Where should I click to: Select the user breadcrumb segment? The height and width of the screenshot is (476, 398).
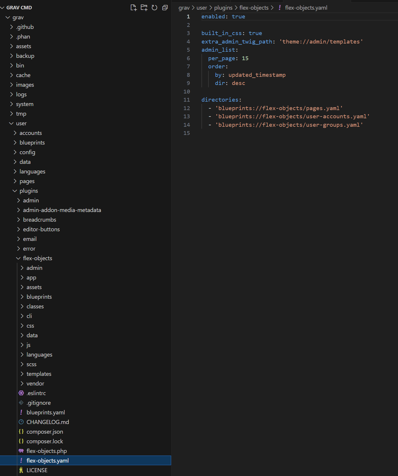(x=202, y=8)
